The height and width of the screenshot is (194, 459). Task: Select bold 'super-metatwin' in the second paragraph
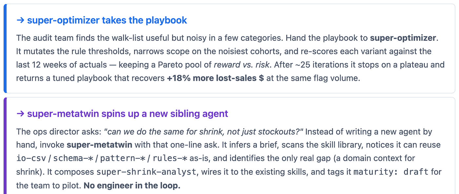(100, 145)
